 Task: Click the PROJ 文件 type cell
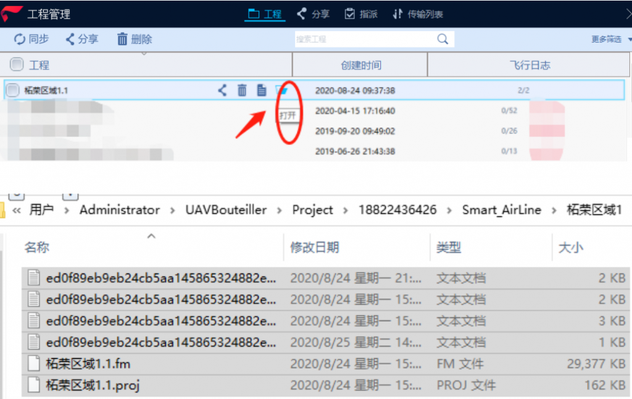coord(466,385)
